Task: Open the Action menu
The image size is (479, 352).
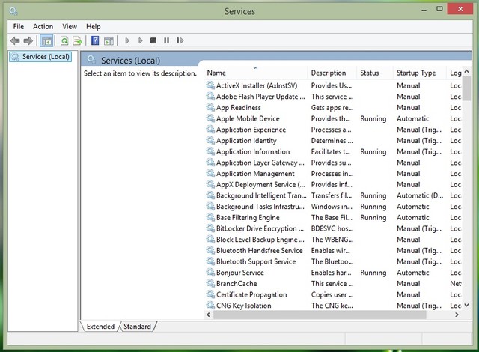Action: point(43,26)
